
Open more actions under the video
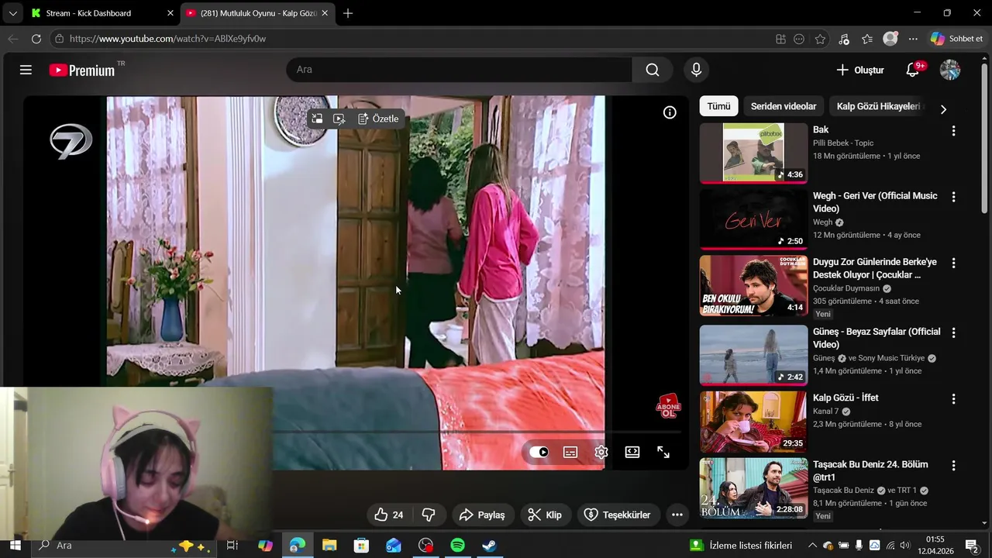point(677,515)
